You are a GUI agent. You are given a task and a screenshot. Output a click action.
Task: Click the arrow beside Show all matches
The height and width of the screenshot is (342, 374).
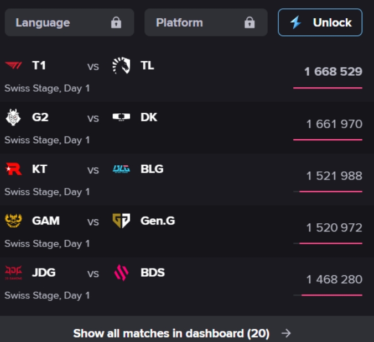(286, 333)
